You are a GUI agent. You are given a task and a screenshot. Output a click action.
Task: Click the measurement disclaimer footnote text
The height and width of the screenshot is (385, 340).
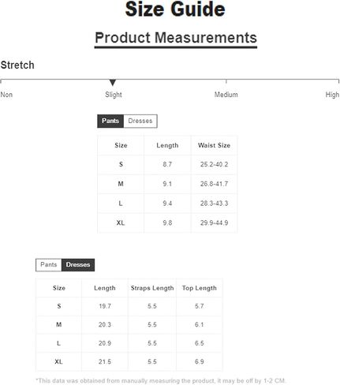coord(161,381)
